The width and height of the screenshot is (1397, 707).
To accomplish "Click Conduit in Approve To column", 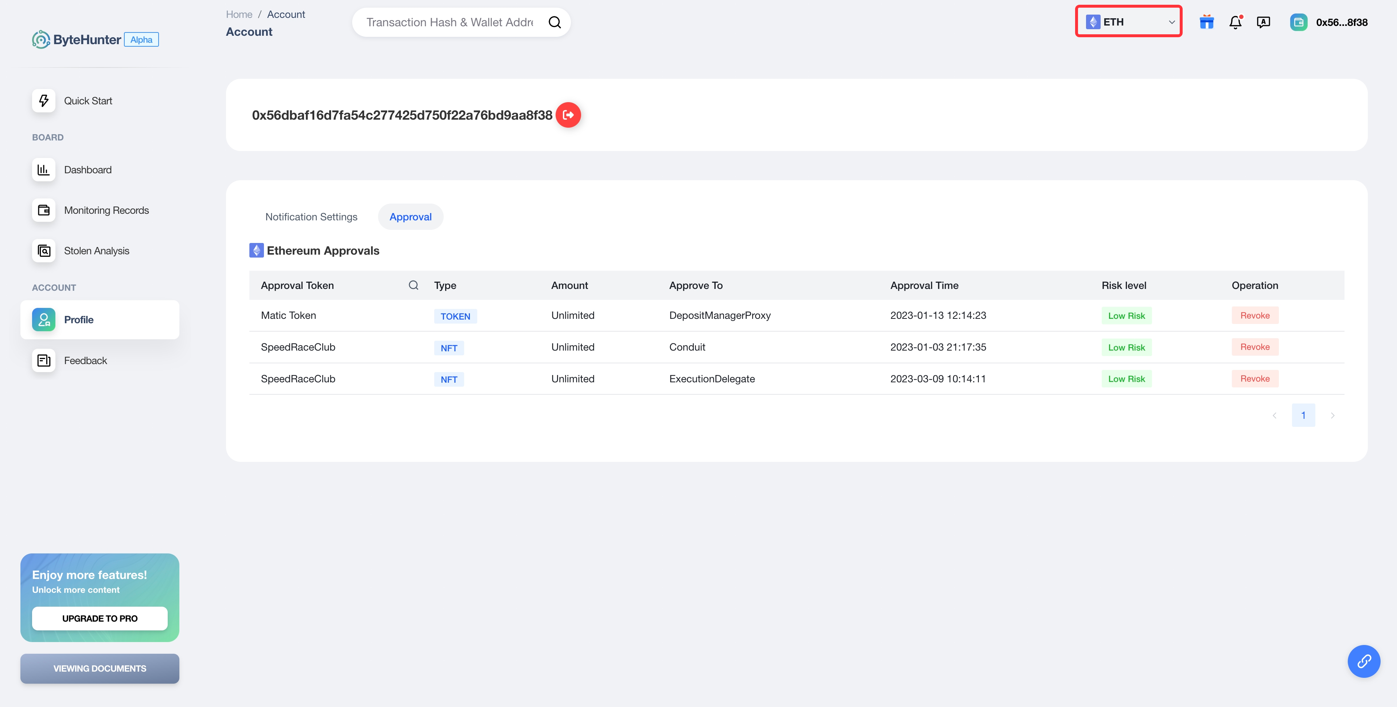I will (687, 347).
